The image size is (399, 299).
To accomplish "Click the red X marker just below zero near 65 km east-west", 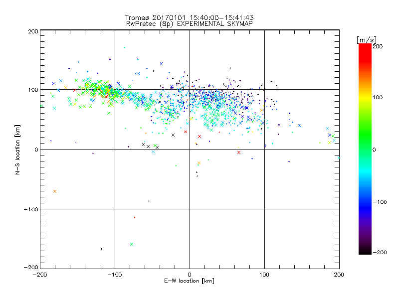I will pyautogui.click(x=239, y=152).
